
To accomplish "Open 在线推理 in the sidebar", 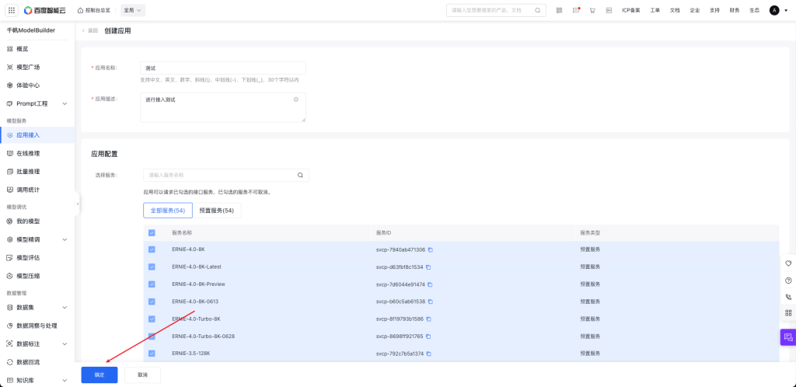I will pos(28,153).
